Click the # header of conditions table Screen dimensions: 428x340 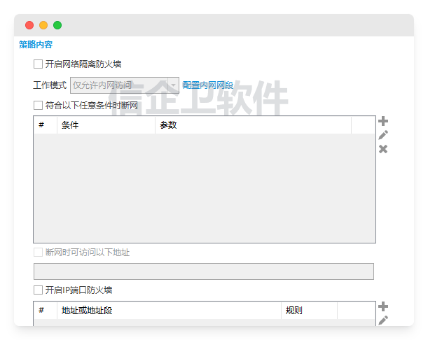point(46,125)
